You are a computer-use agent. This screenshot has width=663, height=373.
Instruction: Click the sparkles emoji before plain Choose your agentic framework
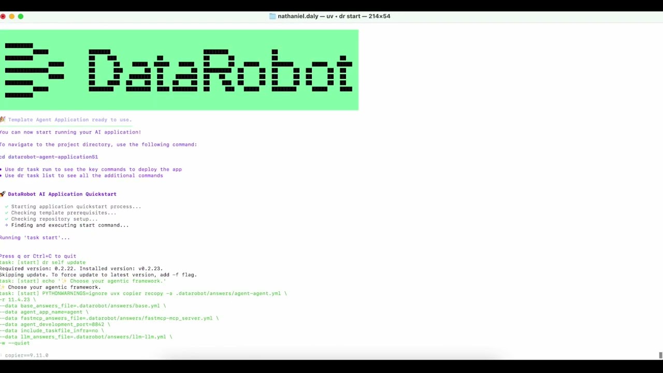[x=3, y=288]
